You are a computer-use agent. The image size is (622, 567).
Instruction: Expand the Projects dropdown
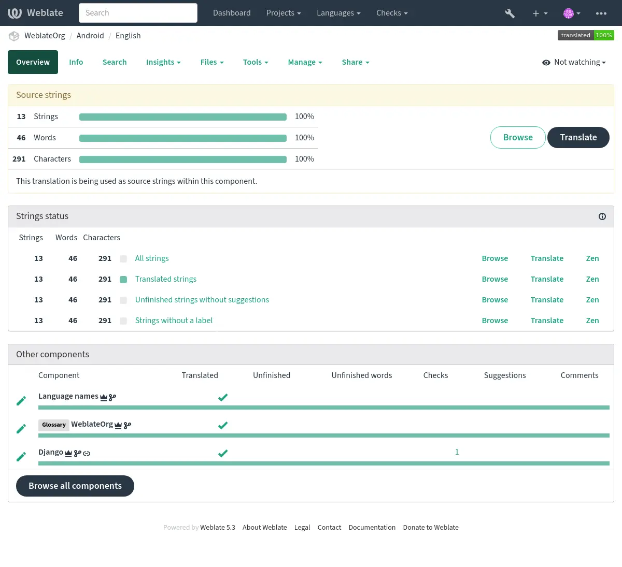[x=284, y=13]
